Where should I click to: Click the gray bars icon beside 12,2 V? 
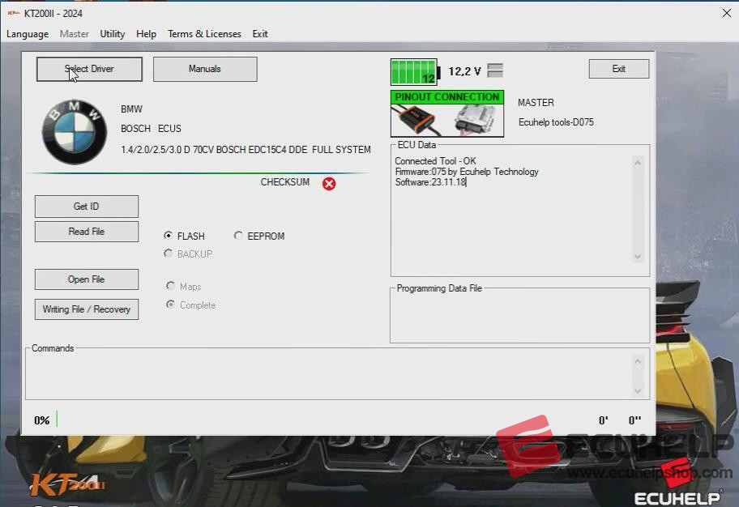click(x=495, y=70)
